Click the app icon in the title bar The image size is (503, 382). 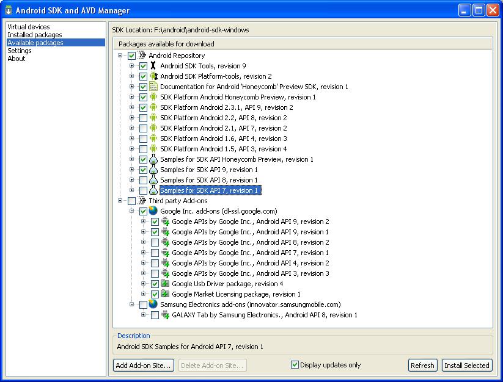tap(9, 10)
